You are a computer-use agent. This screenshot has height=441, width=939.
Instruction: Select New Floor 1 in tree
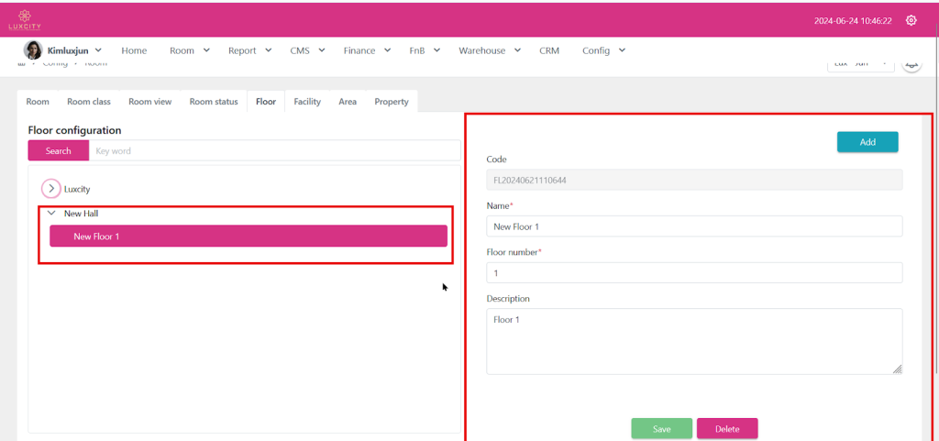pos(248,237)
